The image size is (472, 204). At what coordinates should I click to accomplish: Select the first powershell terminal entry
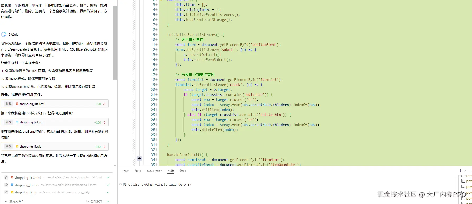[x=466, y=175]
